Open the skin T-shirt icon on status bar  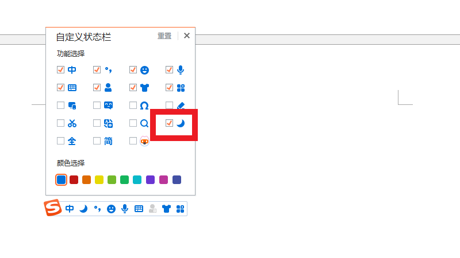coord(166,209)
